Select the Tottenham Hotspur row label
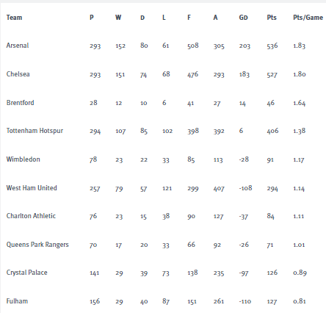 pos(35,131)
